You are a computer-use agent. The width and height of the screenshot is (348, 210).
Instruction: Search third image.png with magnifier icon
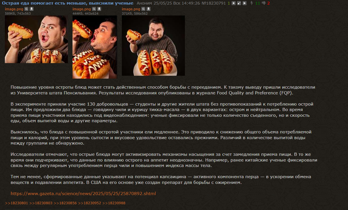[x=143, y=9]
